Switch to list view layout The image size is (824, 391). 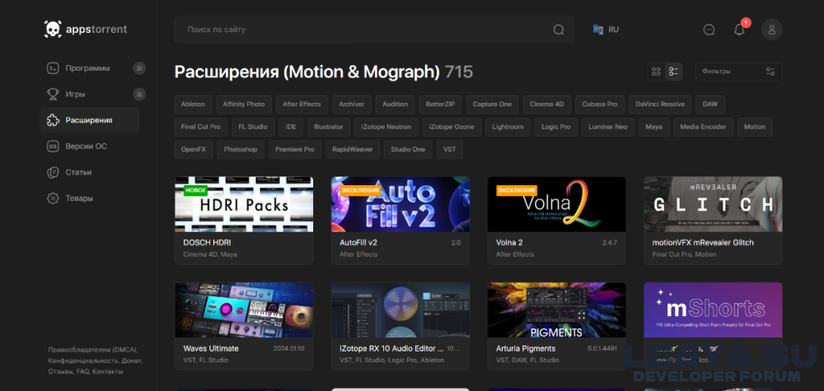(673, 72)
